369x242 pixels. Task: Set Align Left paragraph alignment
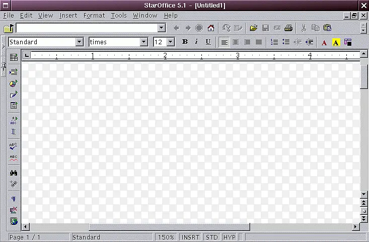coord(225,42)
